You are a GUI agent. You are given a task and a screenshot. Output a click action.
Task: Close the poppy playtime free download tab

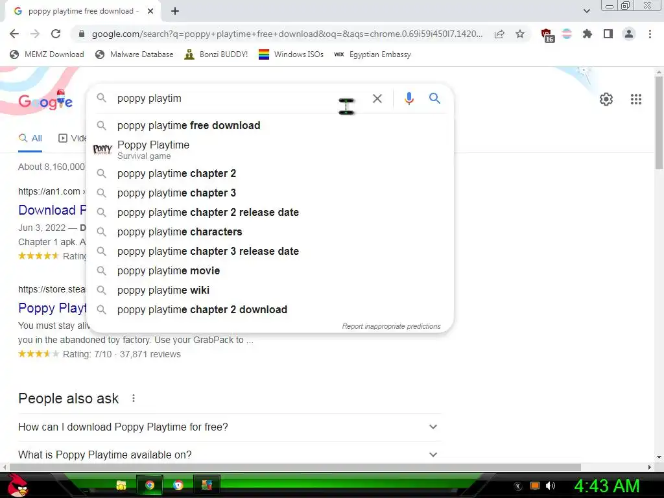pyautogui.click(x=150, y=11)
